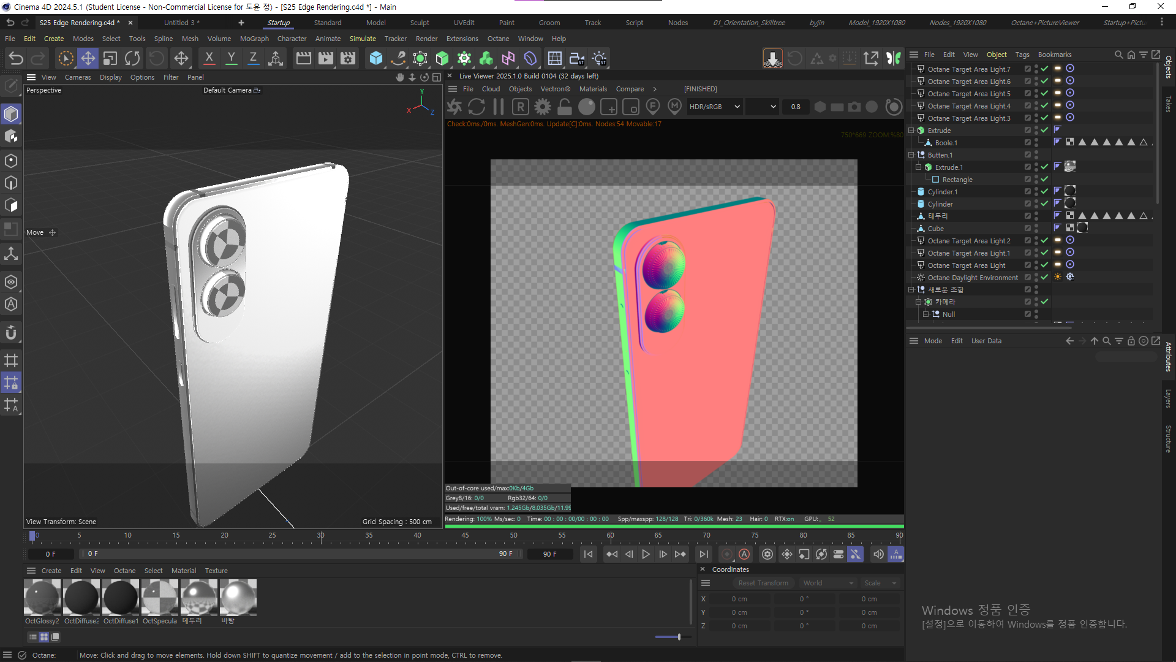Viewport: 1176px width, 662px height.
Task: Open the Octane menu in main menu bar
Action: point(498,39)
